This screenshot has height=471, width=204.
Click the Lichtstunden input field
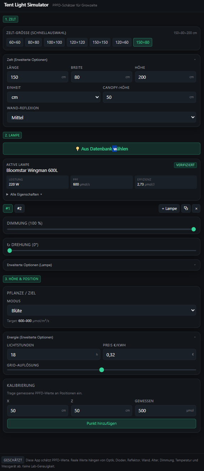point(54,354)
